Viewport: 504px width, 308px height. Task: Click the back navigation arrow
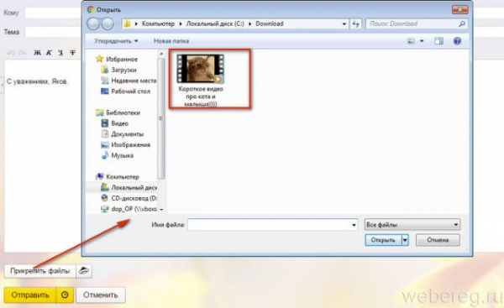click(93, 23)
